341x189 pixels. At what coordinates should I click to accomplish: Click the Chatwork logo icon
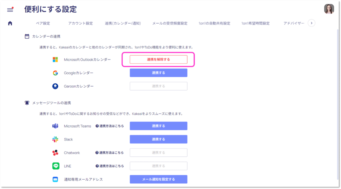tap(55, 152)
